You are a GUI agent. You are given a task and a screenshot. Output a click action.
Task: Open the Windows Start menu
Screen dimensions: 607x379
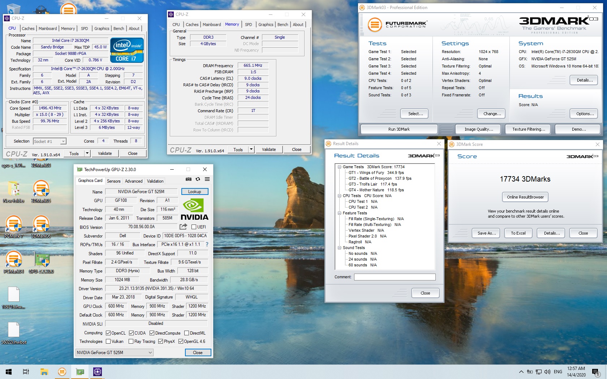tap(9, 372)
